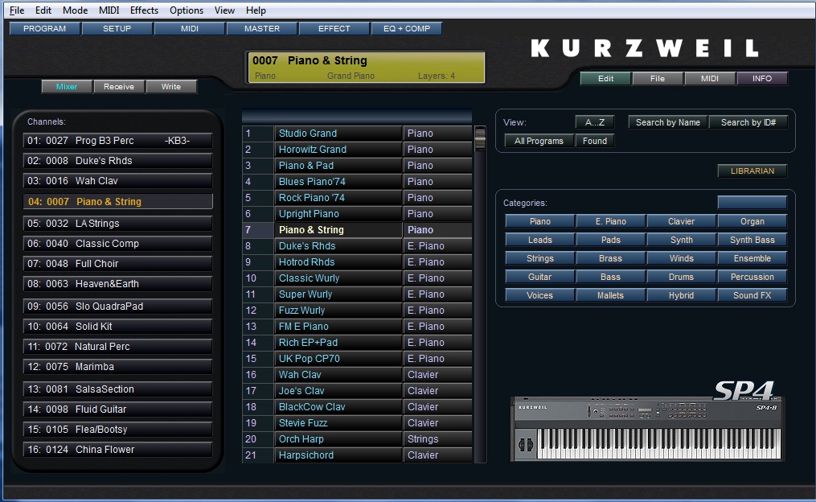The image size is (816, 502).
Task: Click Search by Name
Action: click(x=667, y=122)
